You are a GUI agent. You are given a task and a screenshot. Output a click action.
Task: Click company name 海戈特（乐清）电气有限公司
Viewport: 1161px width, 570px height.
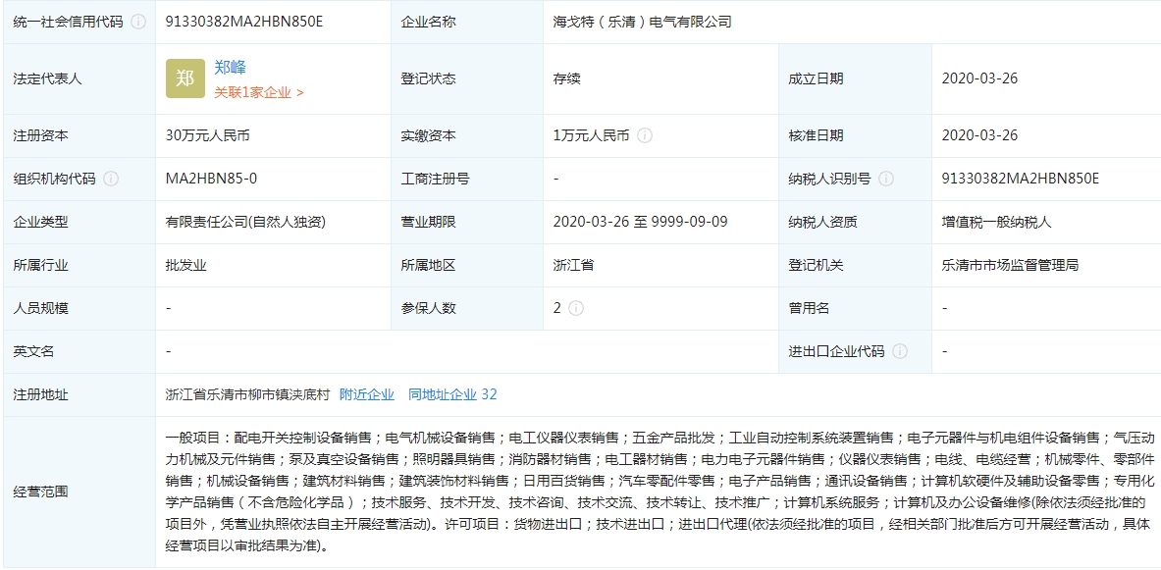[642, 22]
